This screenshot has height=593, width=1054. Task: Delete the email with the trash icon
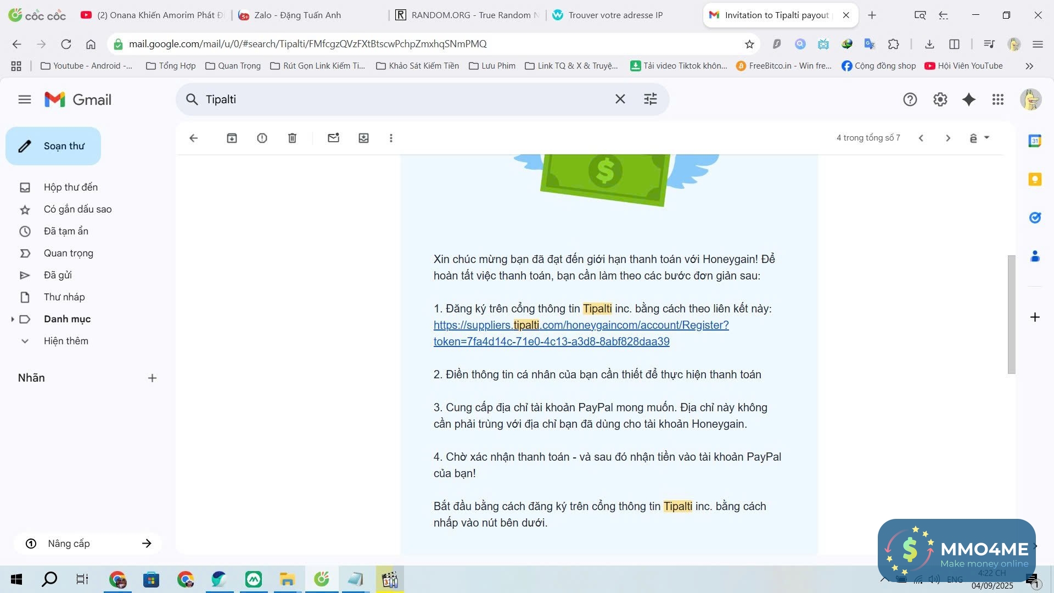coord(292,138)
